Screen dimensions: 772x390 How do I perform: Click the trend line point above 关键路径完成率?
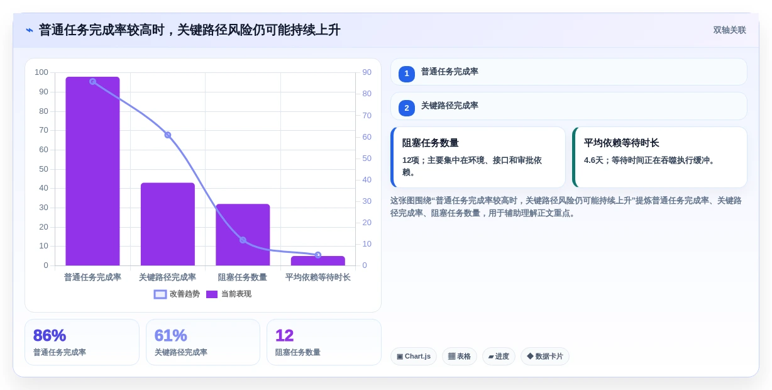(x=168, y=135)
